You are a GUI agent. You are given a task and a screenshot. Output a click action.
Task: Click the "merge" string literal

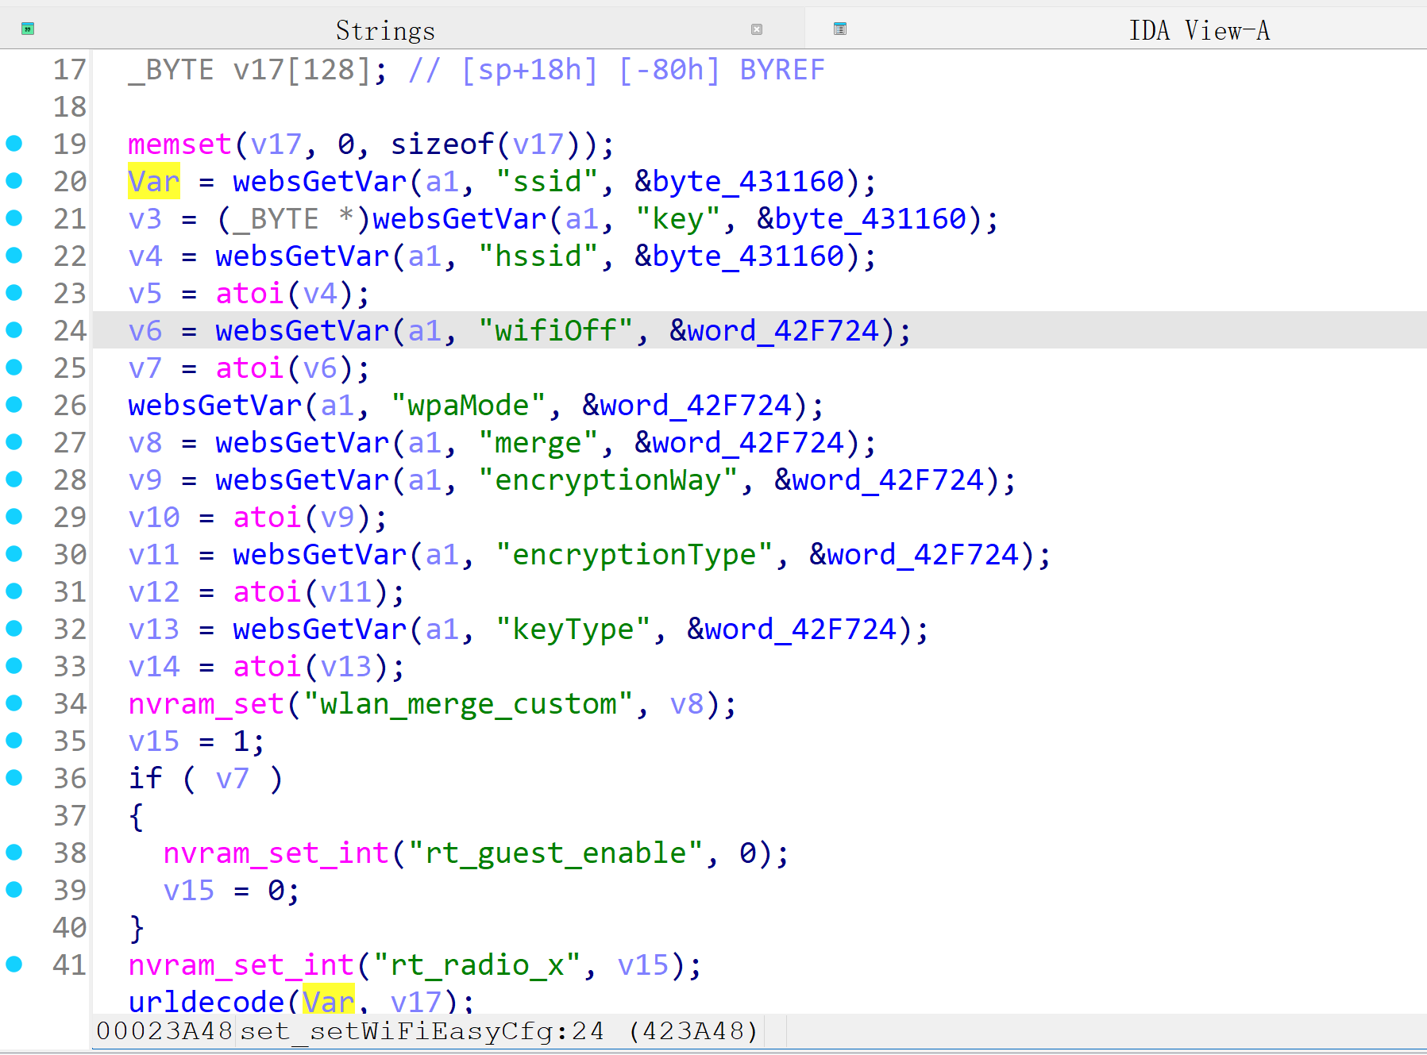click(x=538, y=442)
